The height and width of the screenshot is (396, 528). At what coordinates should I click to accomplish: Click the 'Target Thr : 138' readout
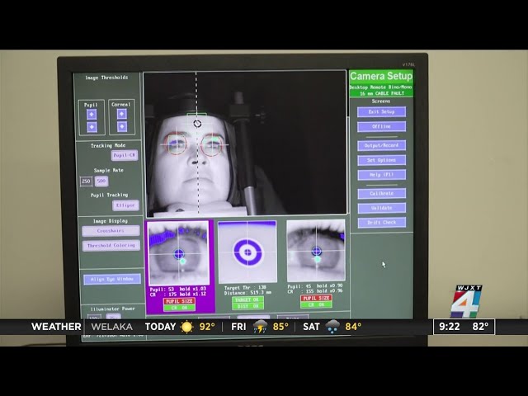coord(245,288)
